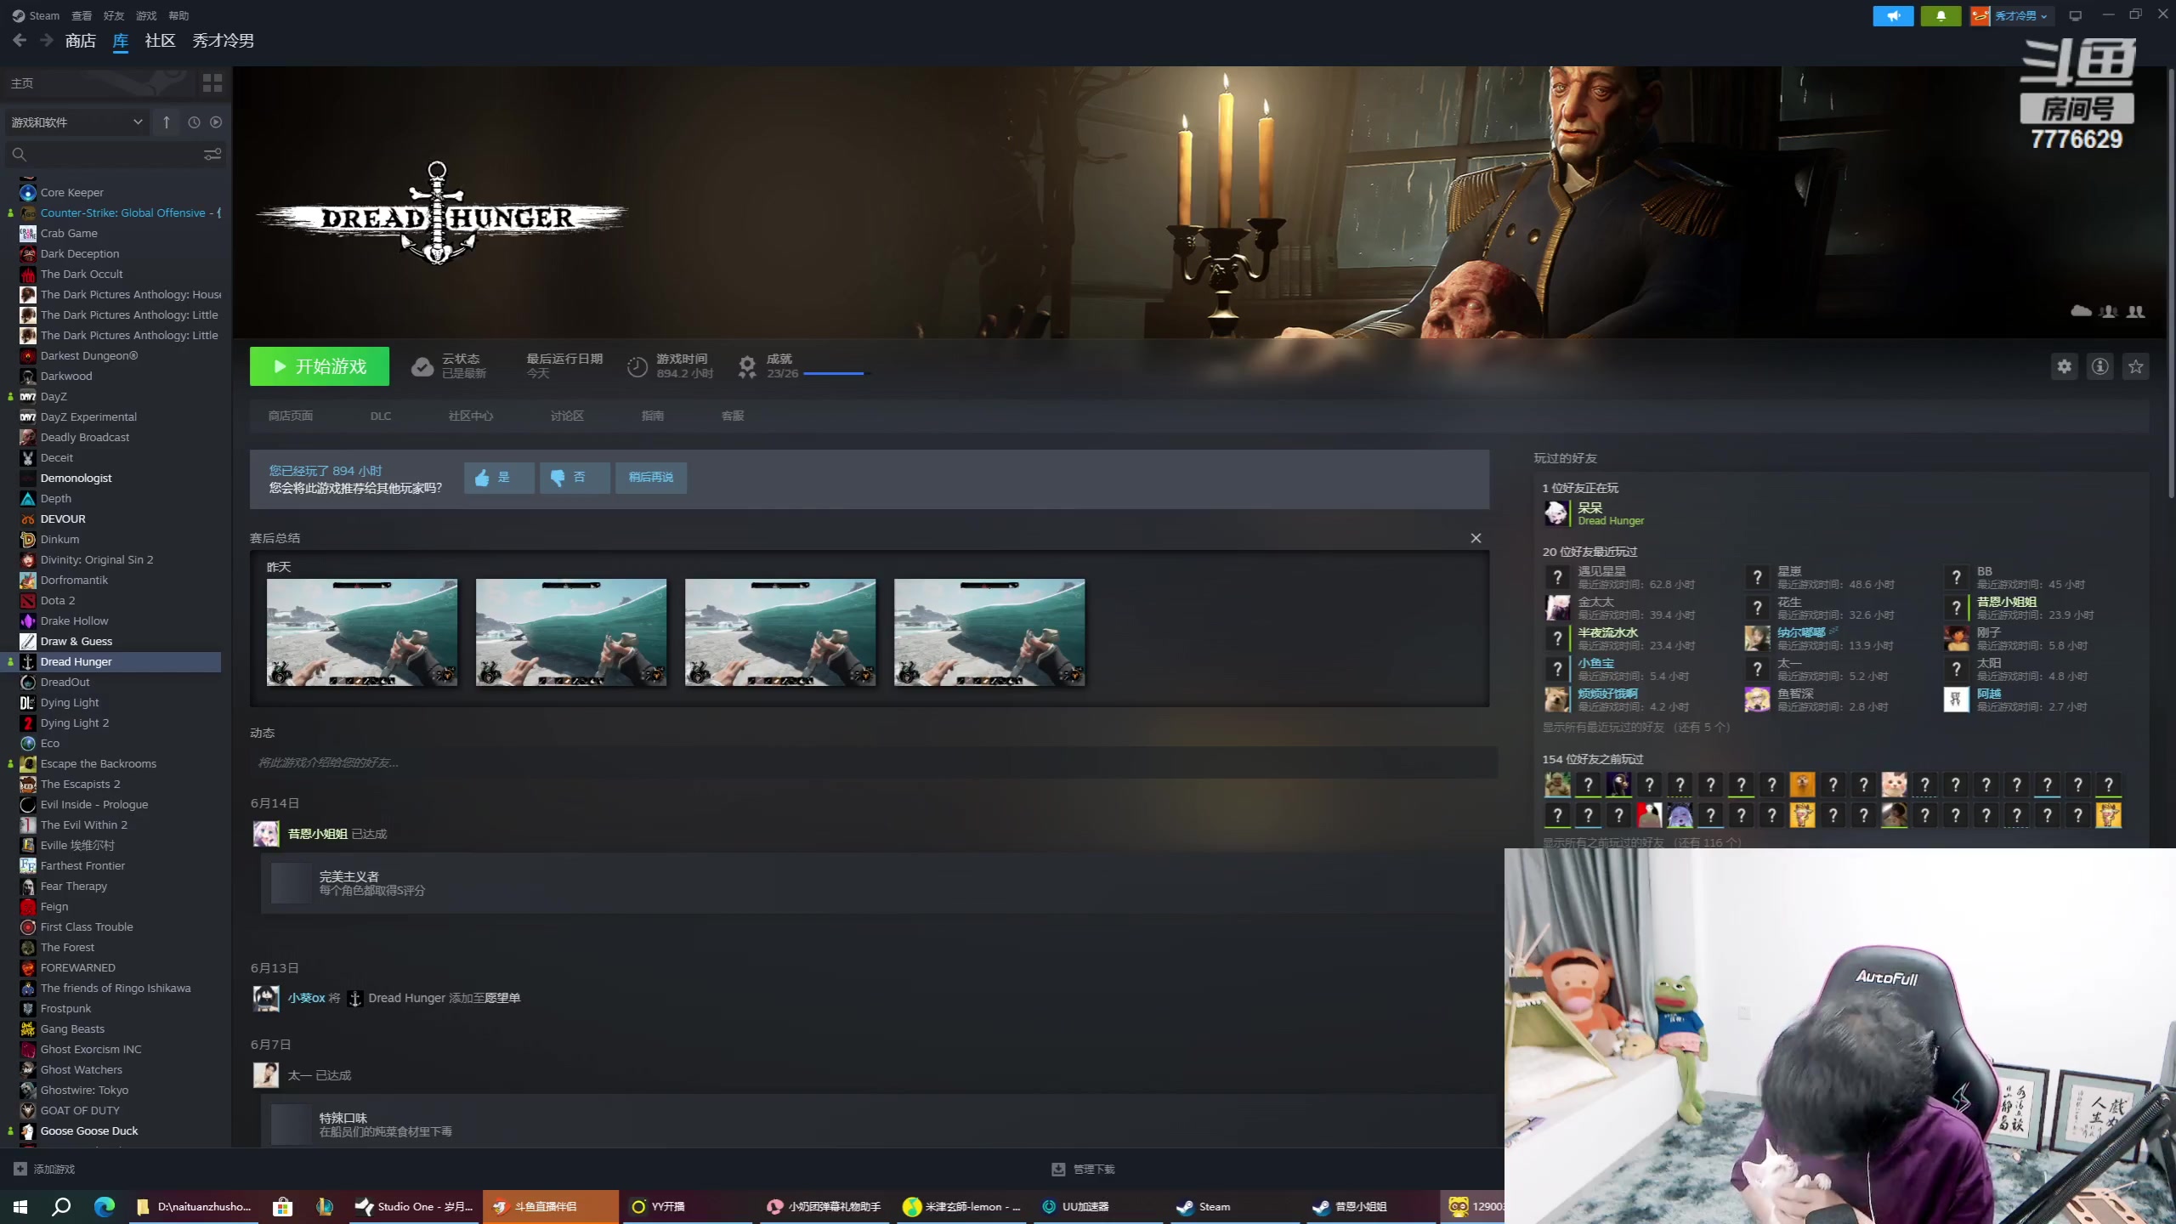Recommend the game with thumbs-up 是
This screenshot has width=2176, height=1224.
coord(499,478)
